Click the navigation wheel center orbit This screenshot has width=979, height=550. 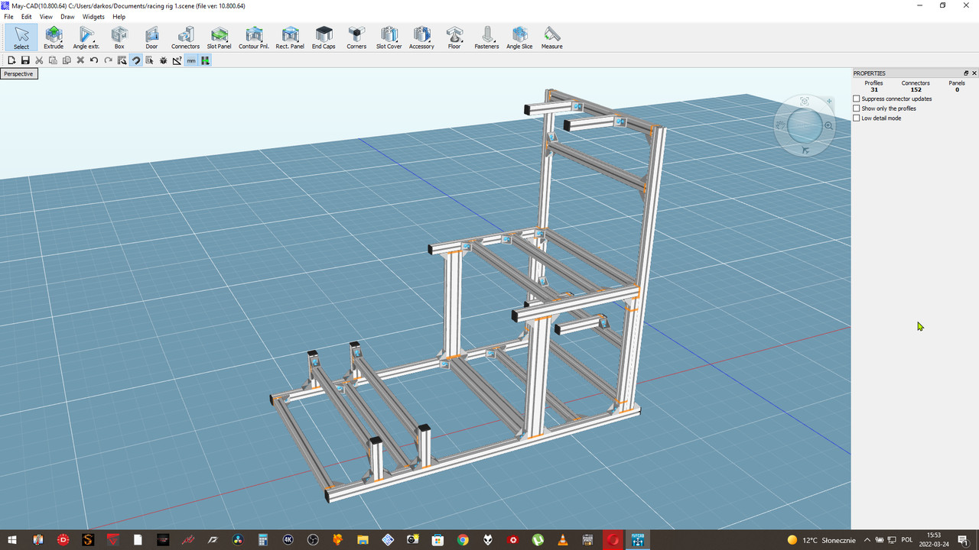[805, 126]
